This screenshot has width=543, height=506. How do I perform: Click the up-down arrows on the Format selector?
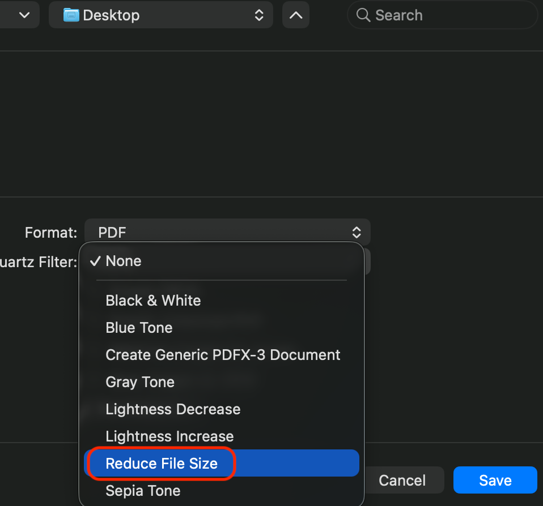pos(357,232)
